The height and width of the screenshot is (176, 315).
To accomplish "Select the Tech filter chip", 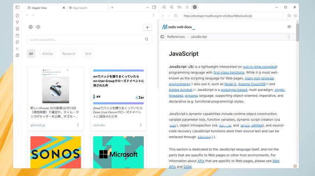I will [88, 54].
